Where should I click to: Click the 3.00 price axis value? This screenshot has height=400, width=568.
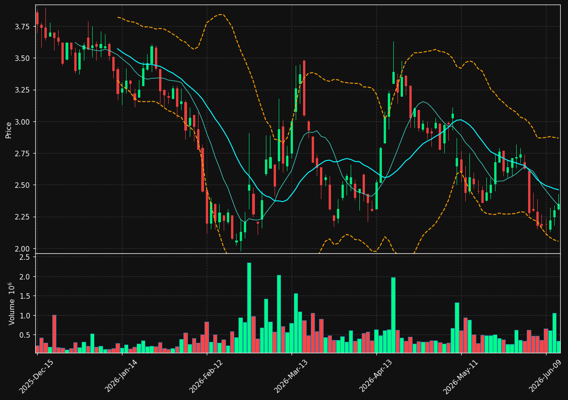click(23, 122)
